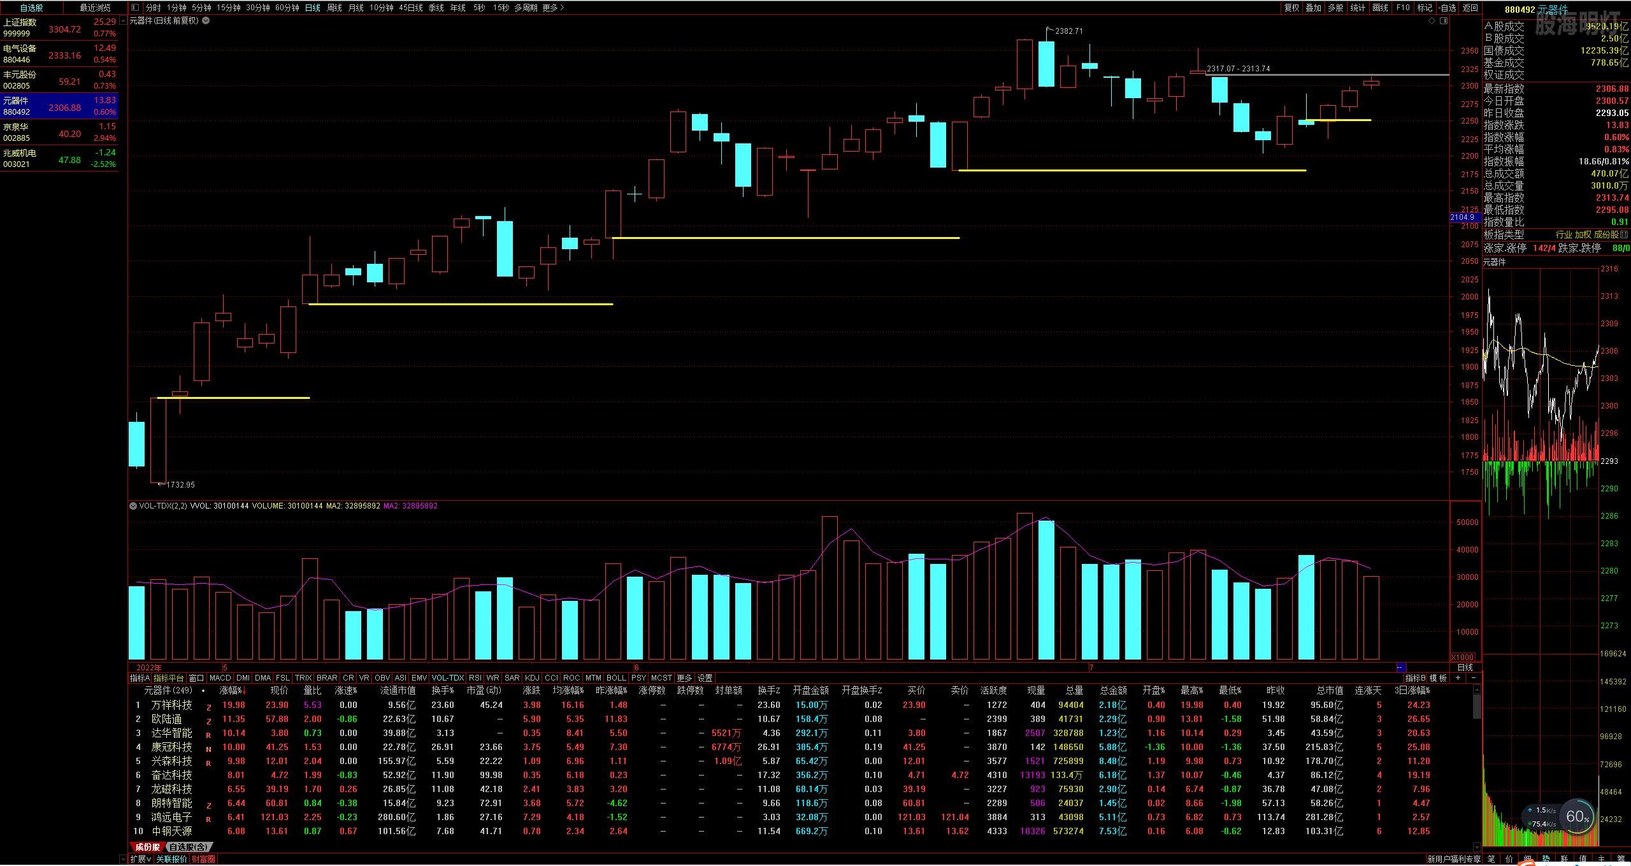The width and height of the screenshot is (1631, 866).
Task: Select 笔 tab in bottom-right strip
Action: click(x=1491, y=859)
